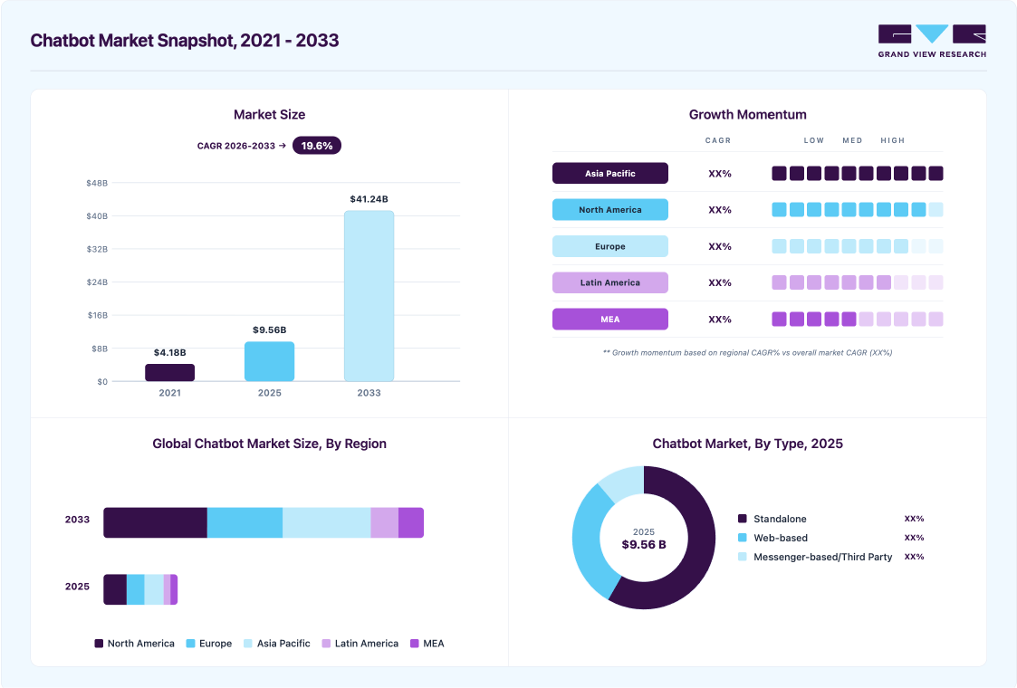Viewport: 1017px width, 688px height.
Task: Click the MED momentum column header
Action: [852, 140]
